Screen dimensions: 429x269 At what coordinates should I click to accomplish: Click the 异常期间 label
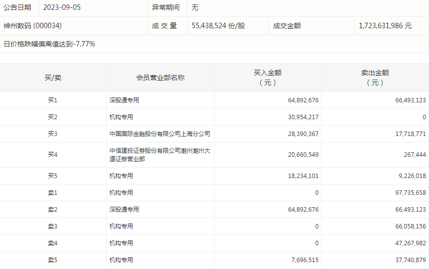point(166,7)
